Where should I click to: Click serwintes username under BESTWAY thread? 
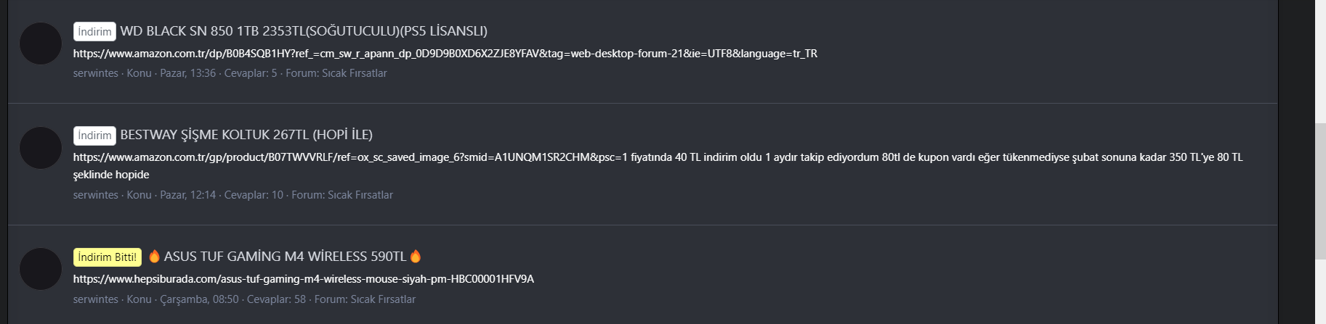pos(96,195)
